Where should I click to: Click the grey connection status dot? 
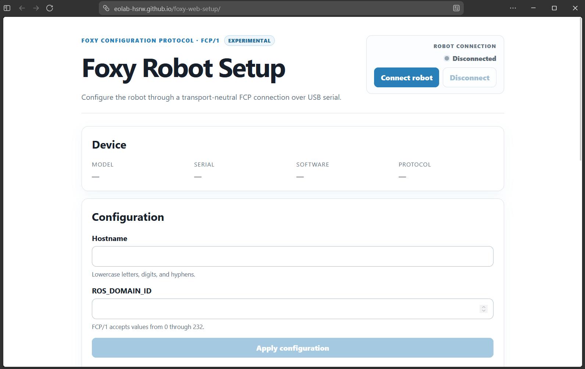tap(447, 59)
